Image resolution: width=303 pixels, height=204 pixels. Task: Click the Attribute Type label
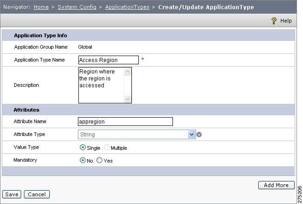click(29, 134)
